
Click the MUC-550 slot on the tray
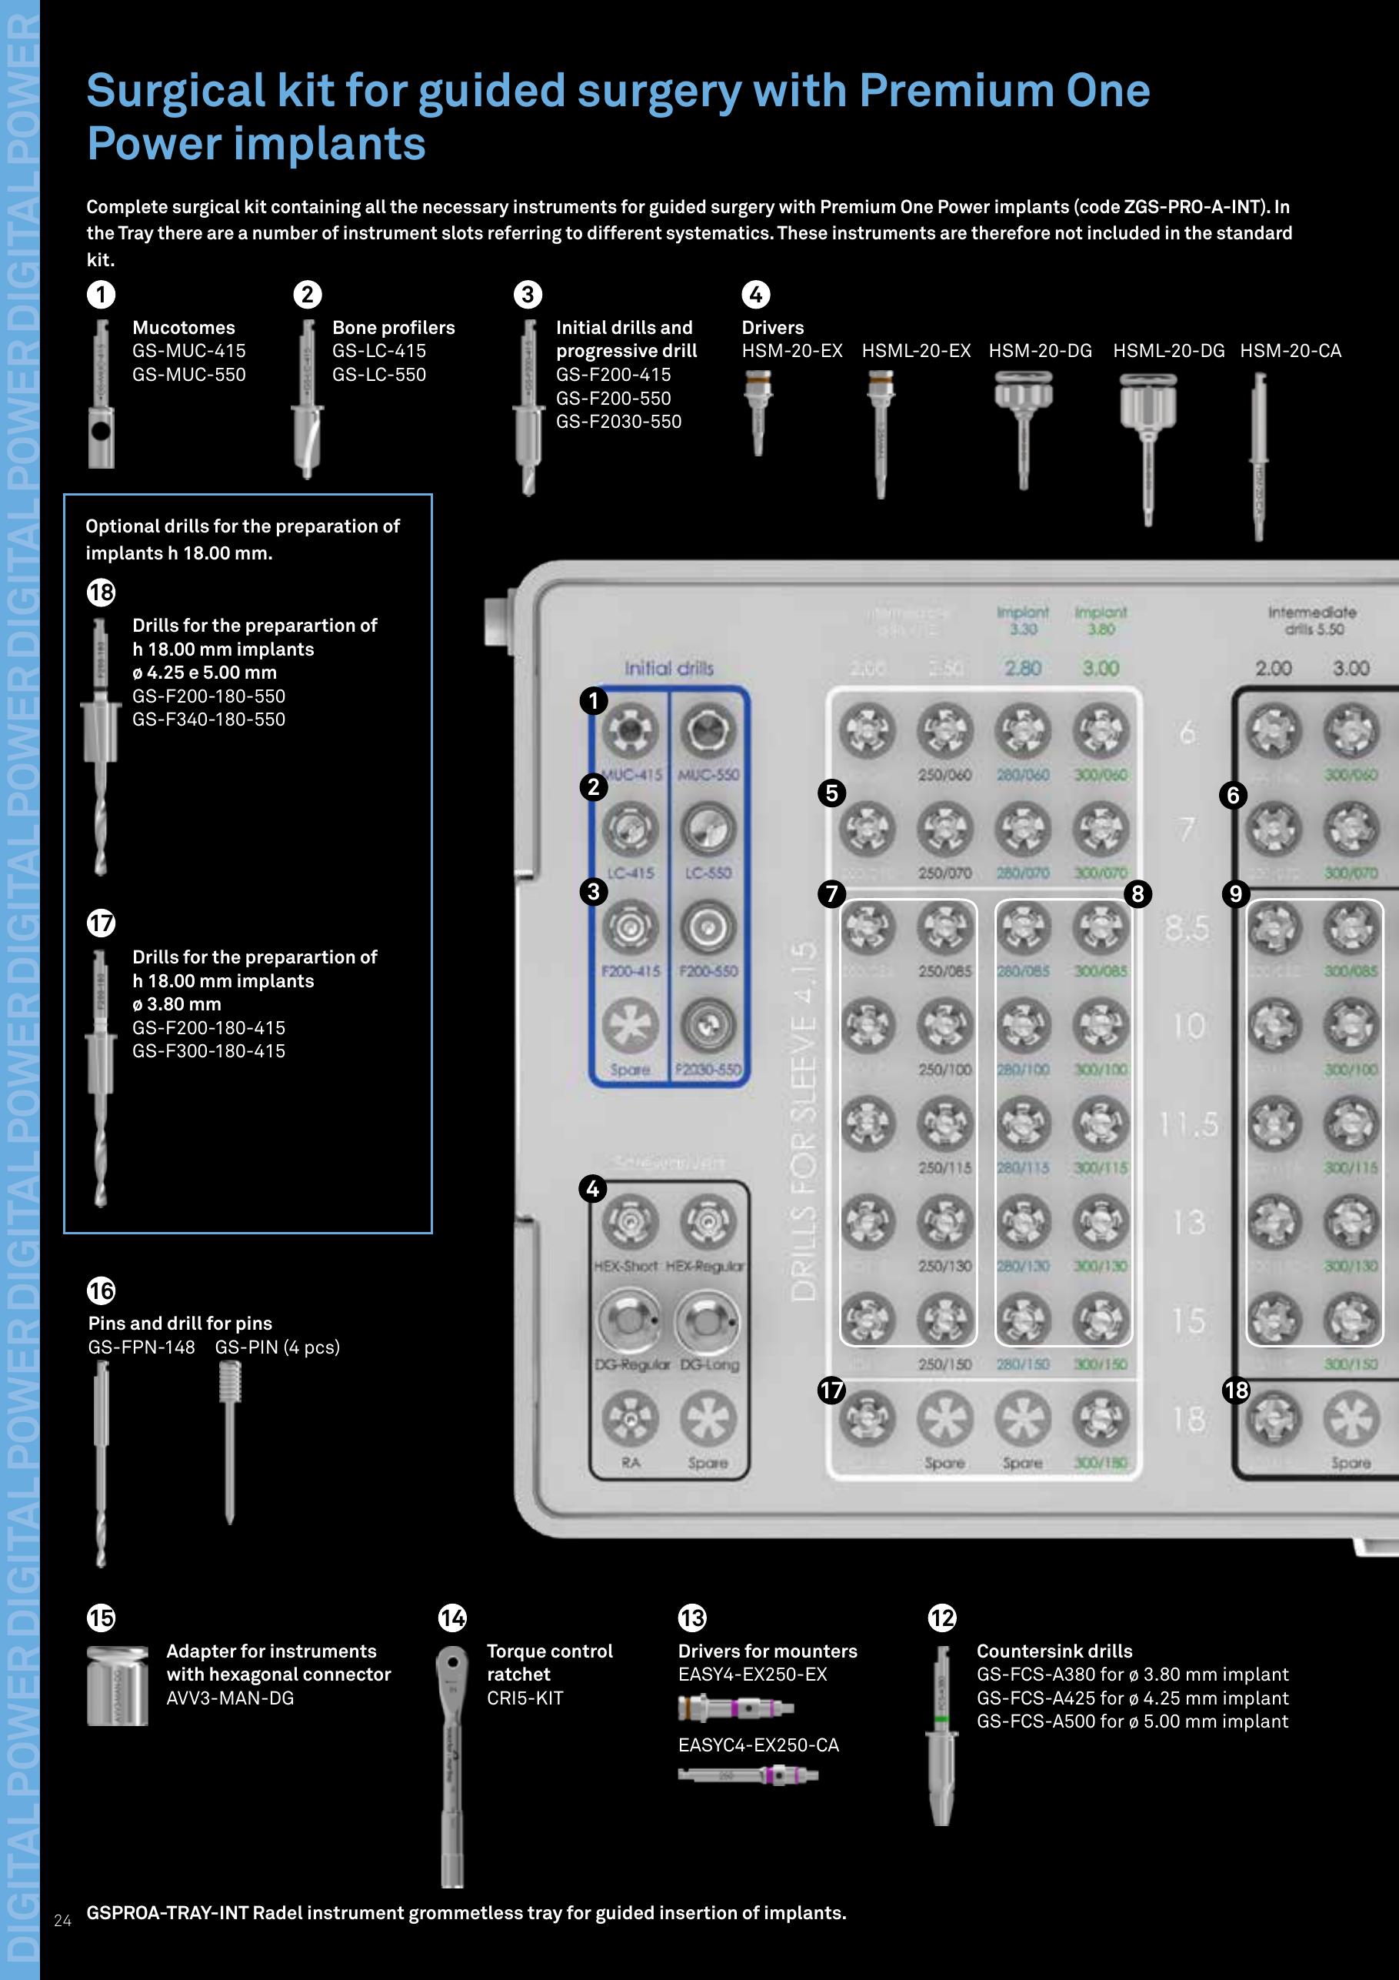[x=708, y=731]
